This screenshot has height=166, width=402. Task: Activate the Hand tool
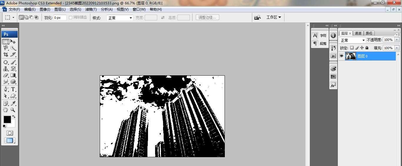click(x=6, y=110)
